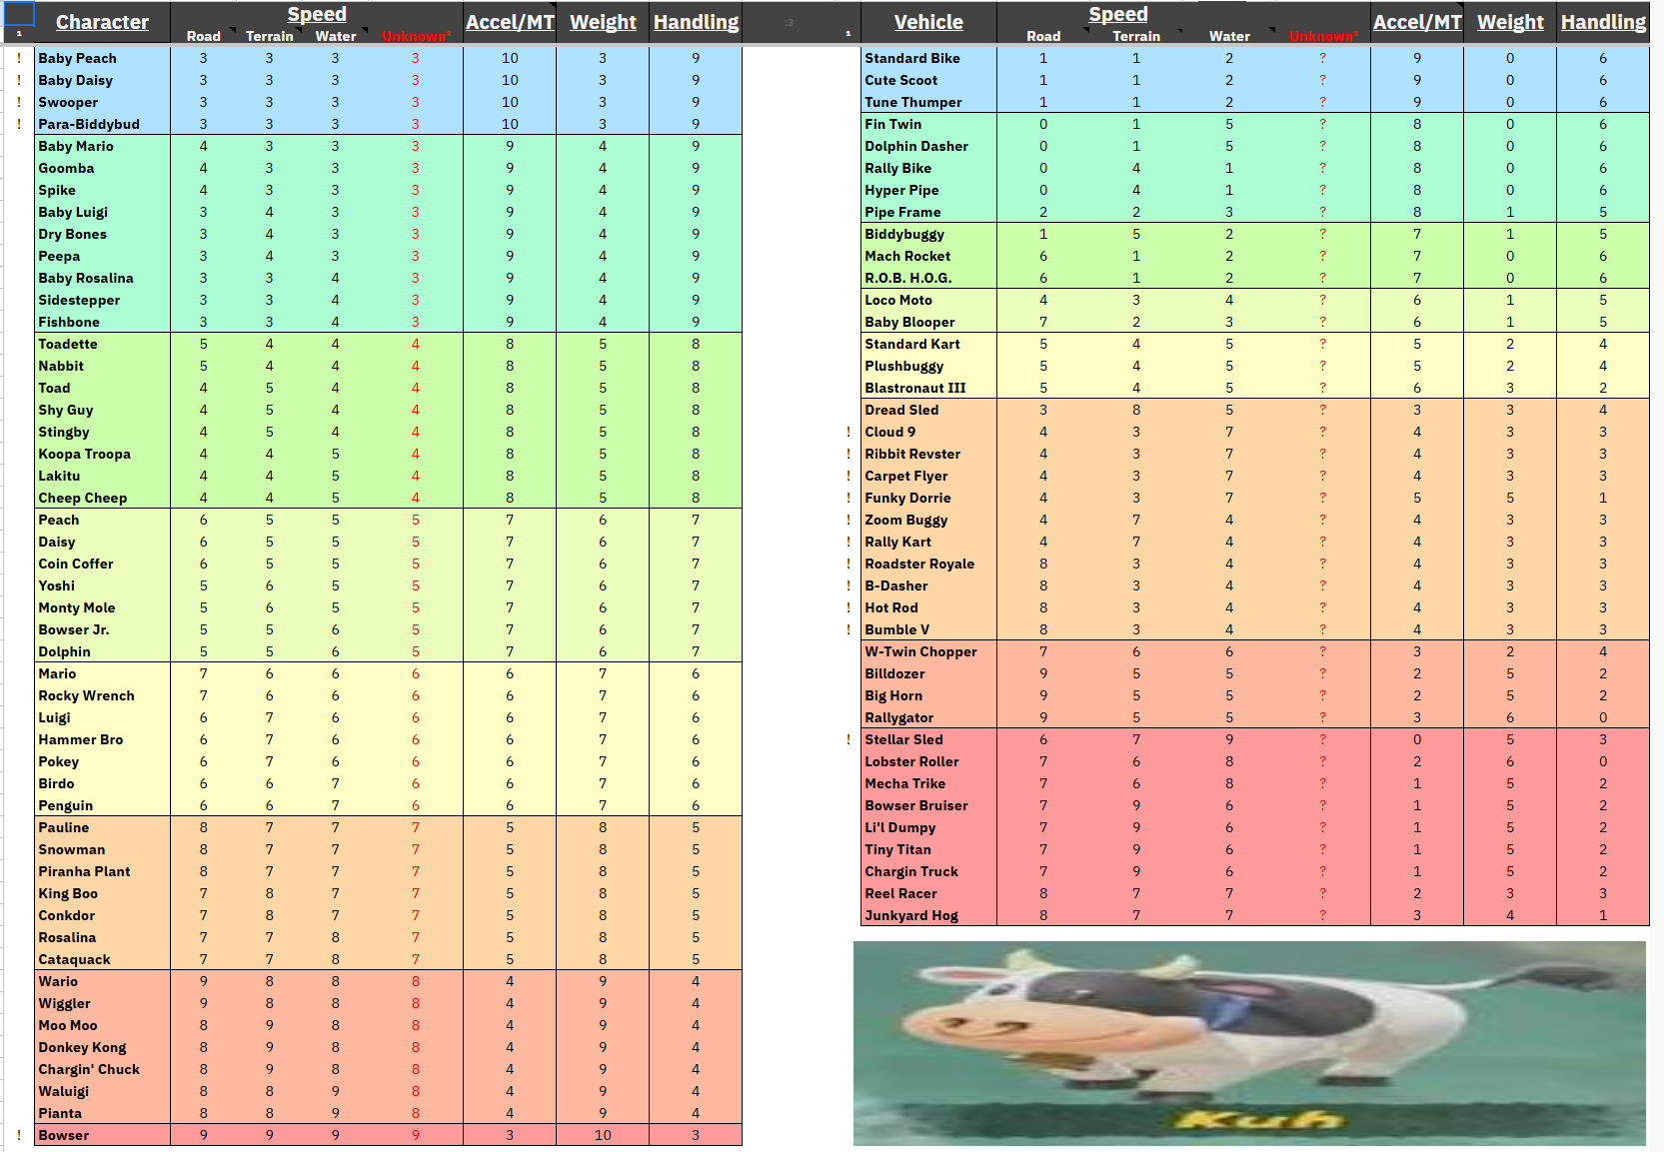The height and width of the screenshot is (1152, 1664).
Task: Select Stellar Sled's water value 9
Action: pos(1229,739)
